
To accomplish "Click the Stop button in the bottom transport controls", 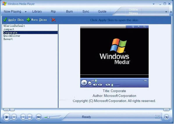I will coord(14,117).
